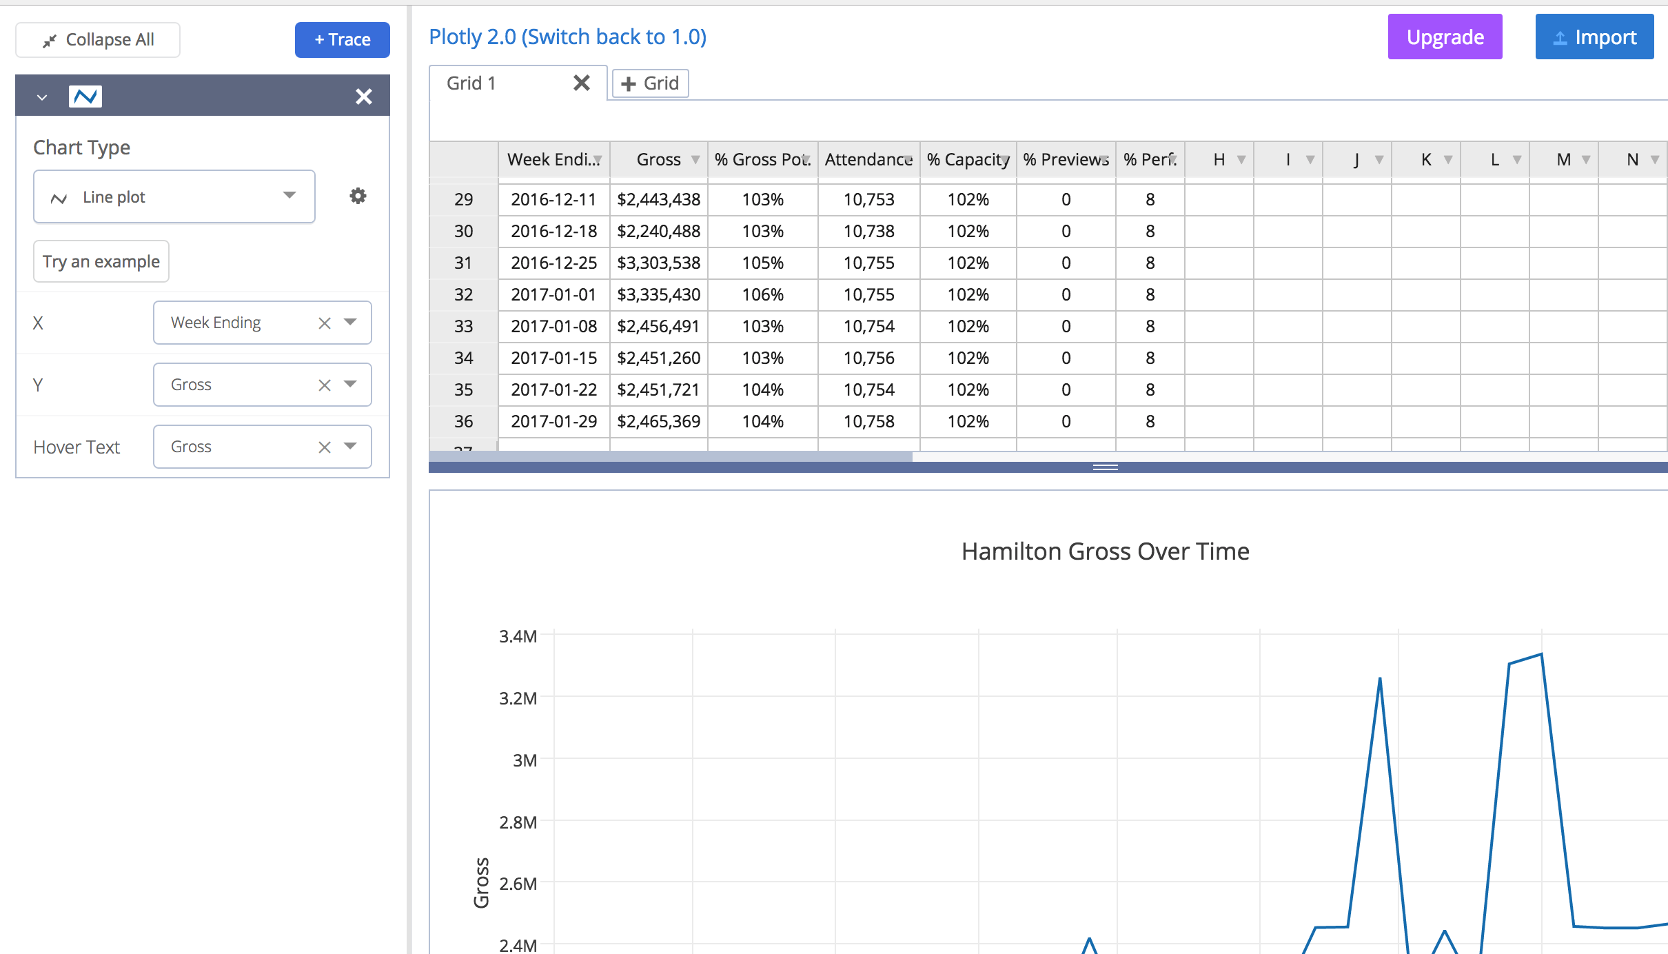The width and height of the screenshot is (1668, 954).
Task: Click attendance cell 10,738
Action: click(868, 231)
